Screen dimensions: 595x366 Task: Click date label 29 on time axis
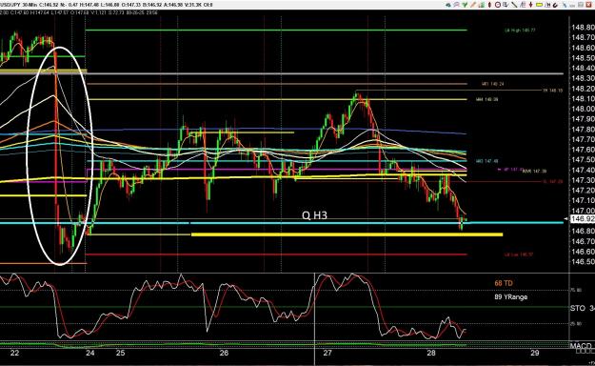(x=534, y=353)
